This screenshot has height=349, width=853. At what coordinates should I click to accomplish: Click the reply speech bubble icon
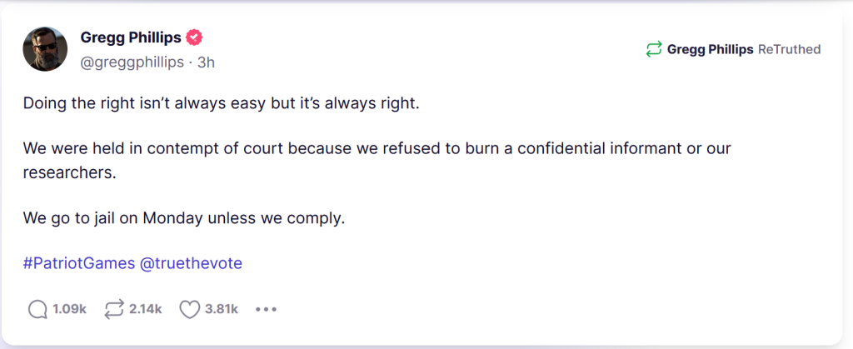[37, 309]
